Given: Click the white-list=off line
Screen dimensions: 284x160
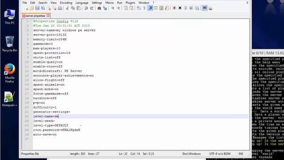Looking at the screenshot, I should pos(47,57).
